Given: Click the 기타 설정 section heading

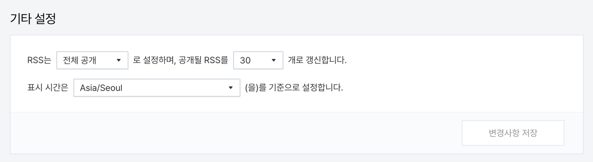Looking at the screenshot, I should tap(33, 19).
